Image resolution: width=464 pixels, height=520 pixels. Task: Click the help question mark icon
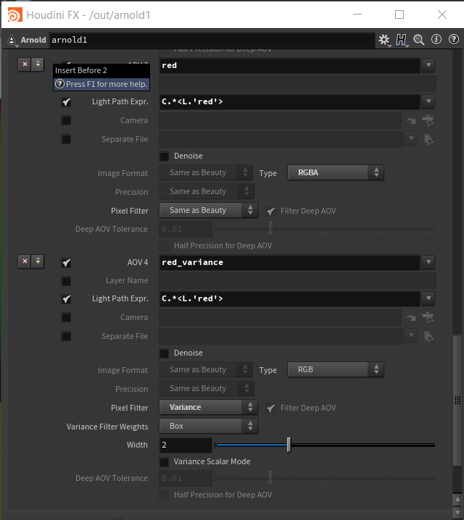pos(452,40)
